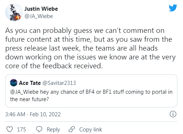
Task: Open the quoted tweet about BF4 or BF1
Action: [91, 91]
